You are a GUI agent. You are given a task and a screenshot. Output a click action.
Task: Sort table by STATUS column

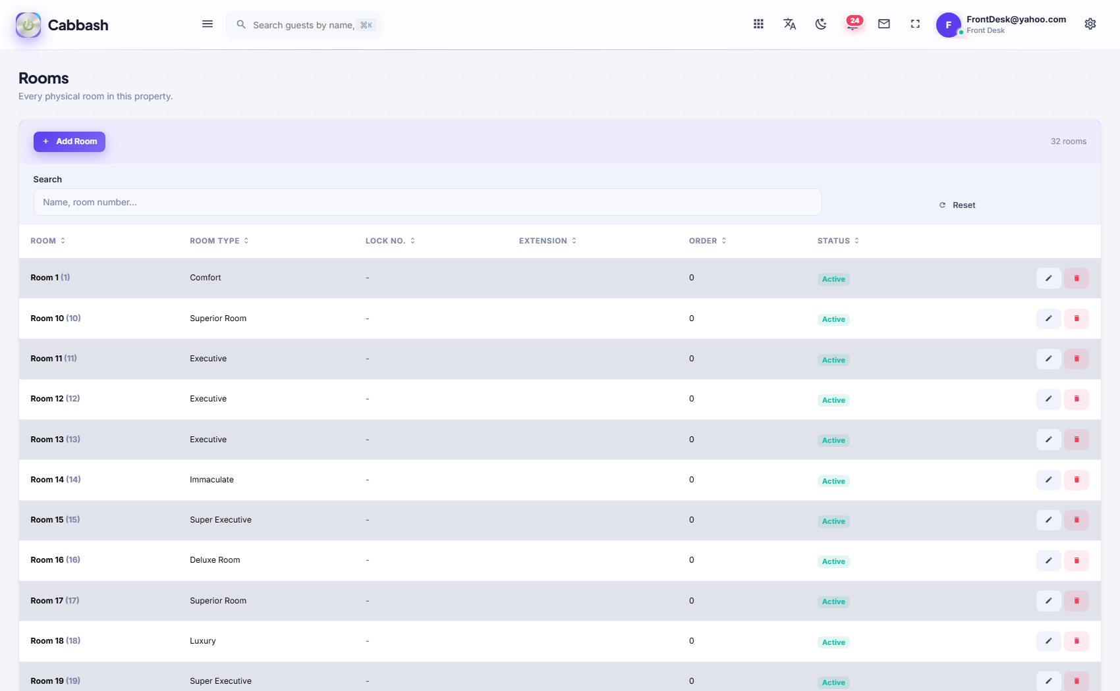tap(838, 241)
